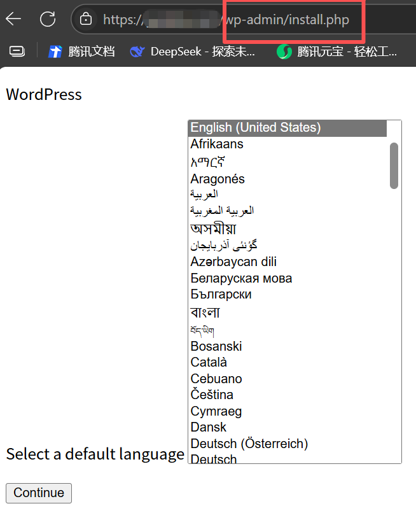Select Deutsch (Österreich) in the language list
This screenshot has height=527, width=416.
click(288, 444)
